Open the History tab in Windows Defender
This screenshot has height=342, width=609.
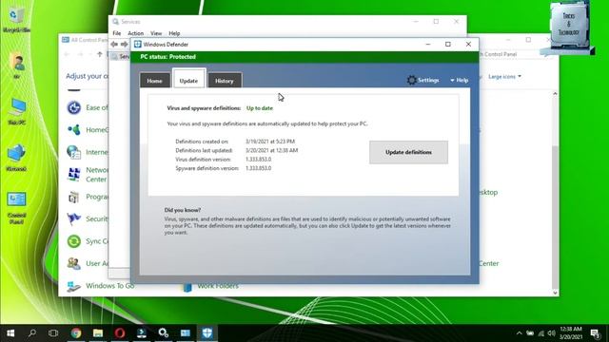tap(225, 81)
